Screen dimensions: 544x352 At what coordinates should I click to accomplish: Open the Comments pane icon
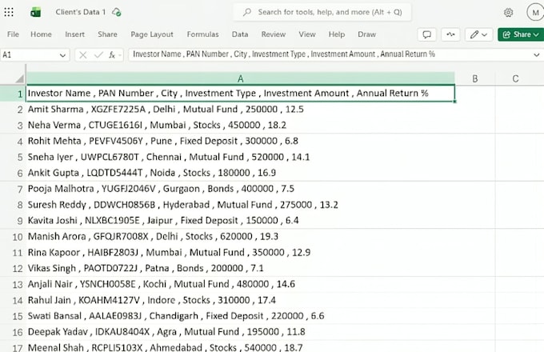[x=427, y=34]
